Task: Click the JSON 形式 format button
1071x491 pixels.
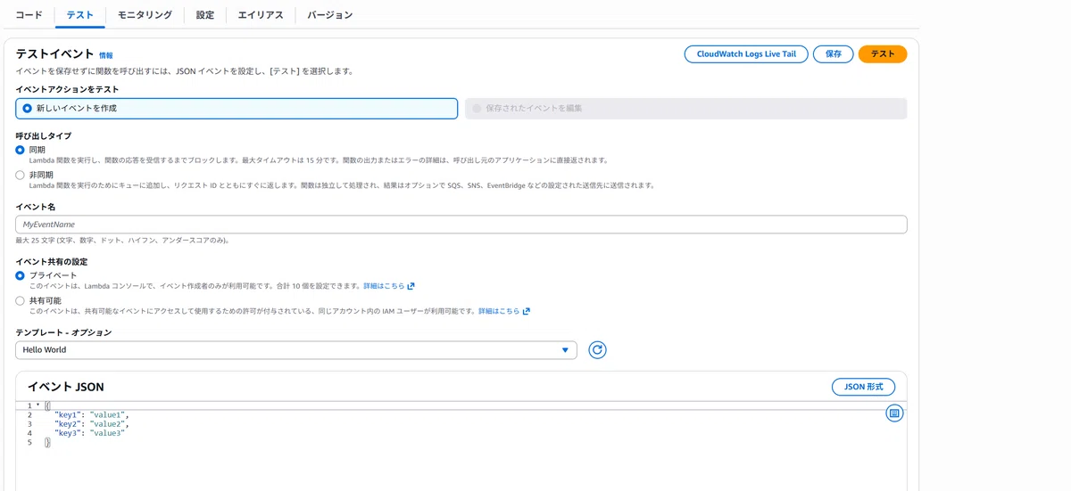Action: click(x=863, y=387)
